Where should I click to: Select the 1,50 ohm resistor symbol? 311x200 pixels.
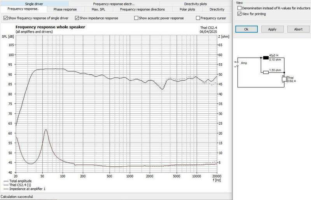pyautogui.click(x=266, y=72)
